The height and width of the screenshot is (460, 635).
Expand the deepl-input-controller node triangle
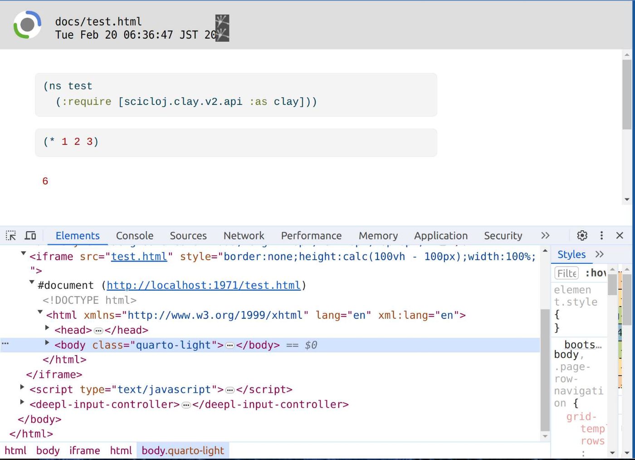(x=22, y=402)
